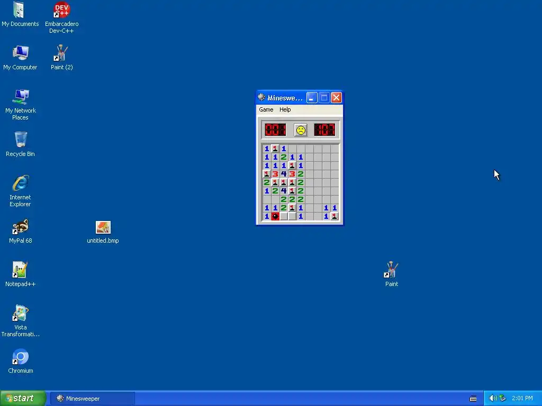The width and height of the screenshot is (542, 406).
Task: Click the flag in the leftmost column of the minefield
Action: [x=267, y=174]
